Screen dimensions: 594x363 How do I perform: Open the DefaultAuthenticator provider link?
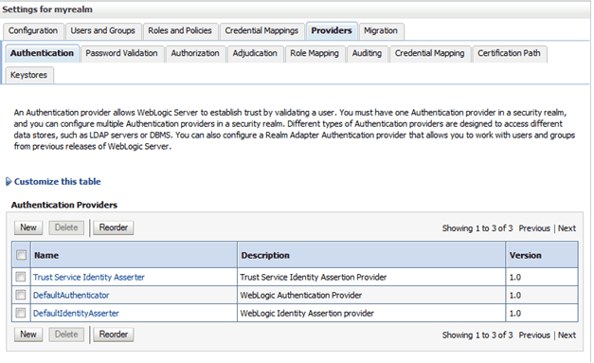coord(71,295)
